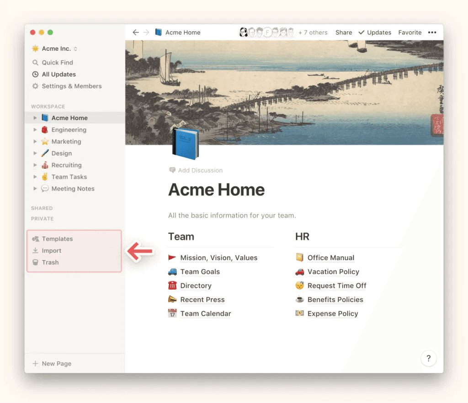This screenshot has width=468, height=403.
Task: Click the Quick Find magnifier icon
Action: [x=35, y=62]
